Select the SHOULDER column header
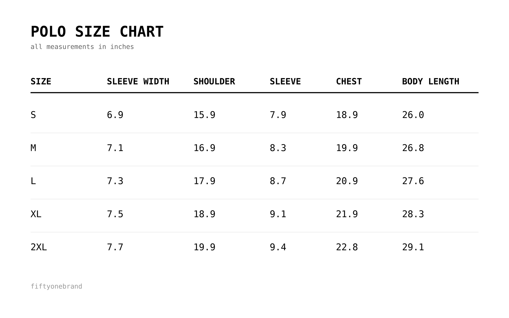The height and width of the screenshot is (318, 509). click(214, 82)
